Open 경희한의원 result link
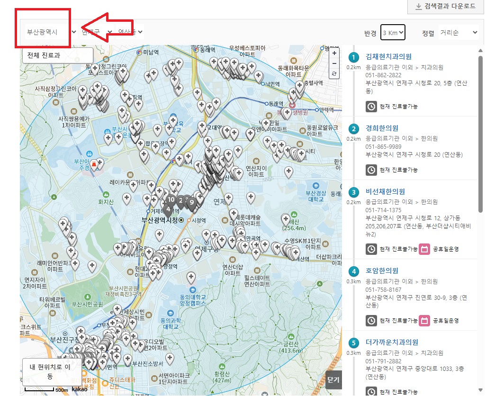 tap(382, 128)
